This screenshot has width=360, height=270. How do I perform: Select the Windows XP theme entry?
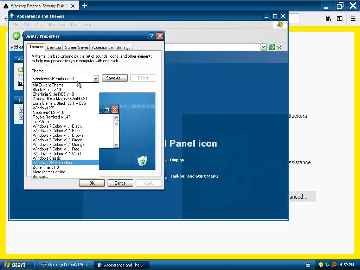click(x=65, y=108)
